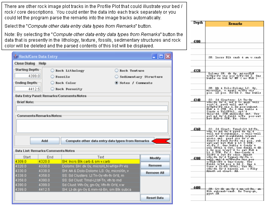Screen dimensions: 267x205
Task: Click the Start column header
Action: click(27, 157)
